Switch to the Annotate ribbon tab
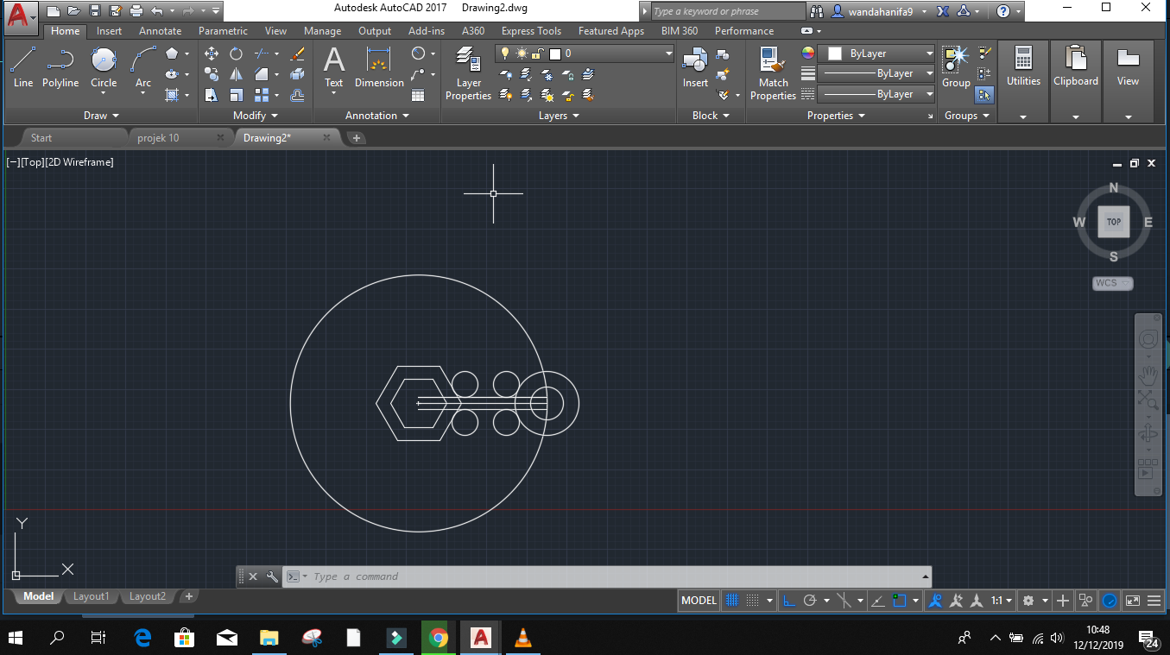 tap(160, 30)
